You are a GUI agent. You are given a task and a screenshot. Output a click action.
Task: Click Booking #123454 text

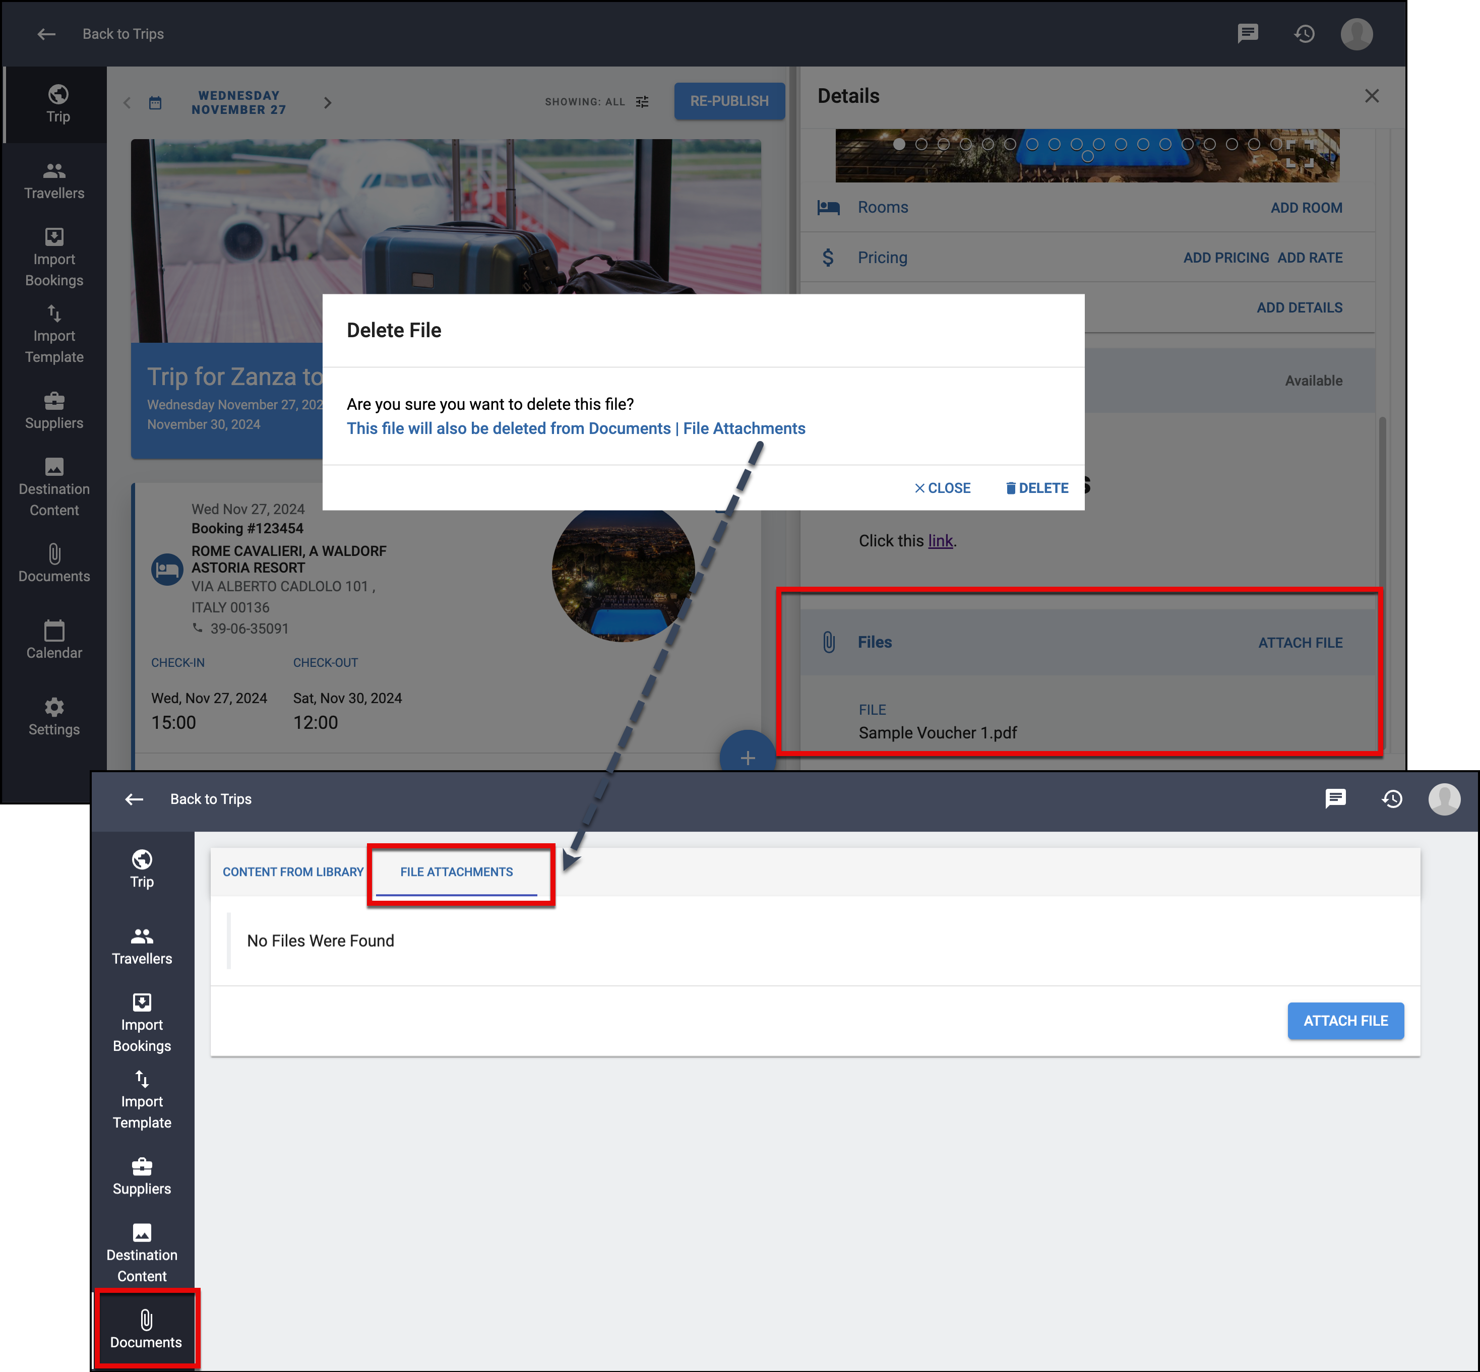[248, 529]
